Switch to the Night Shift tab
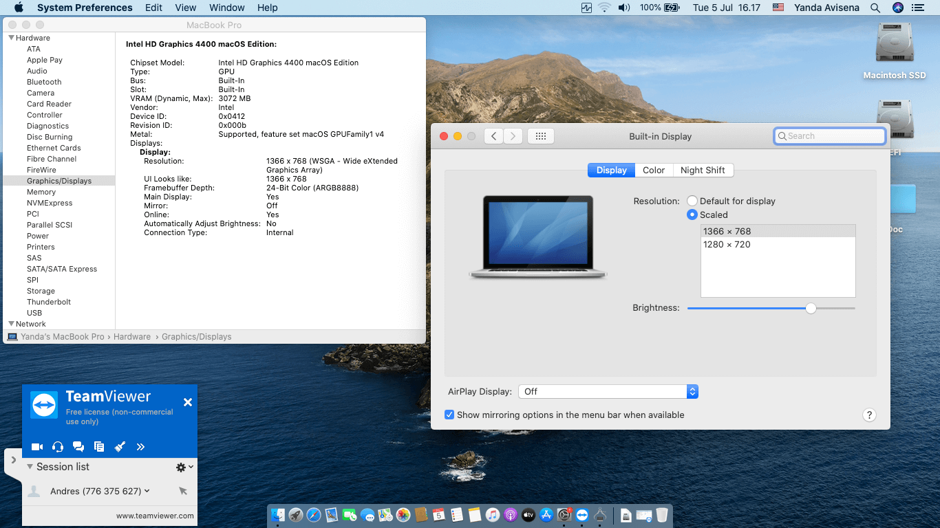 click(x=703, y=170)
